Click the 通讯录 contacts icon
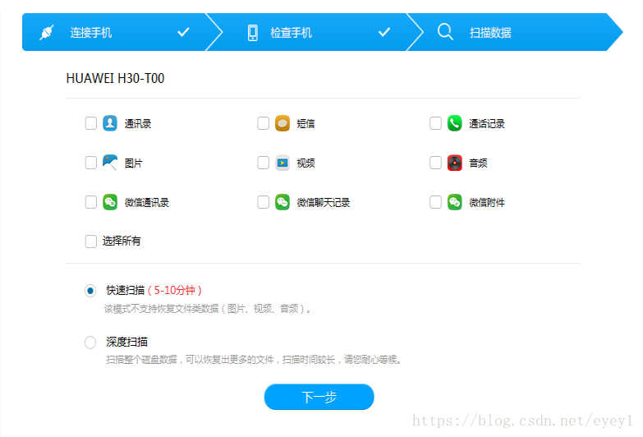The image size is (643, 437). (110, 123)
